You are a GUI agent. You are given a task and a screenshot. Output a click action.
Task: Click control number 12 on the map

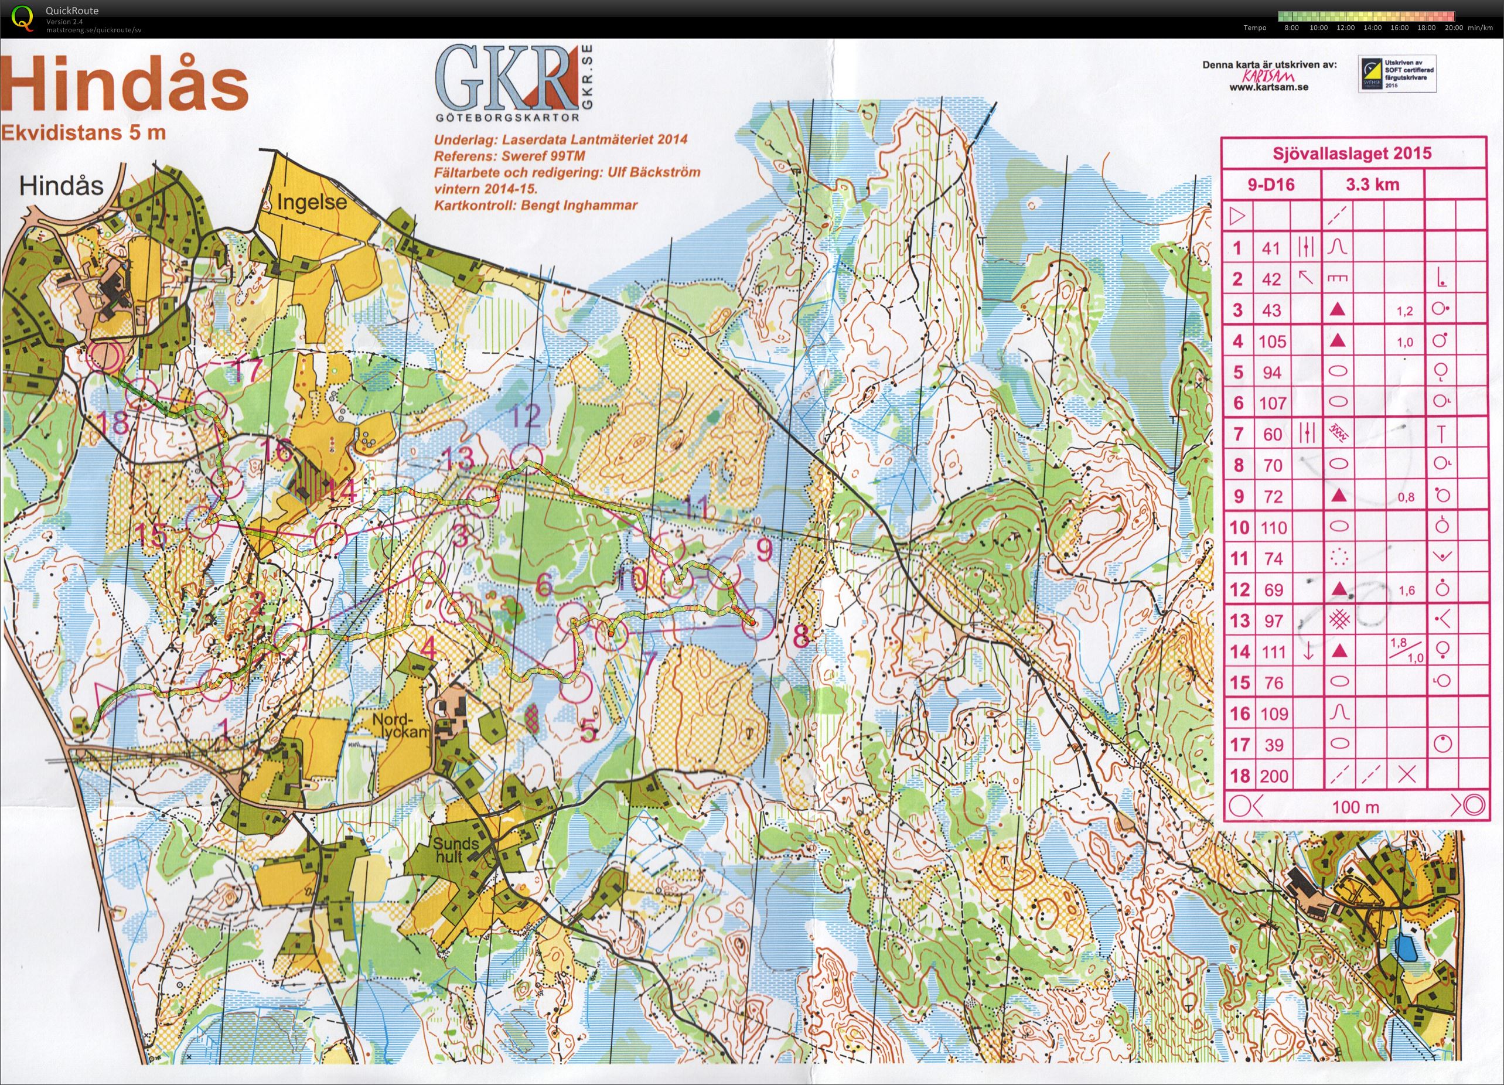click(x=526, y=415)
